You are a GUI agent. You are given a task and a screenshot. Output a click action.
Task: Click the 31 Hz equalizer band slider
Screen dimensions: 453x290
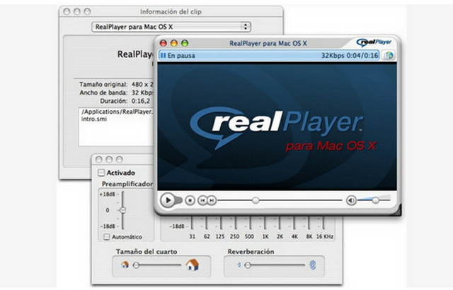click(192, 222)
